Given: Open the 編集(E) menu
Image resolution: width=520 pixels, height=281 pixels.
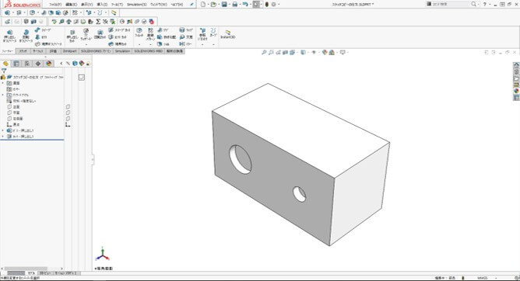Looking at the screenshot, I should (71, 5).
